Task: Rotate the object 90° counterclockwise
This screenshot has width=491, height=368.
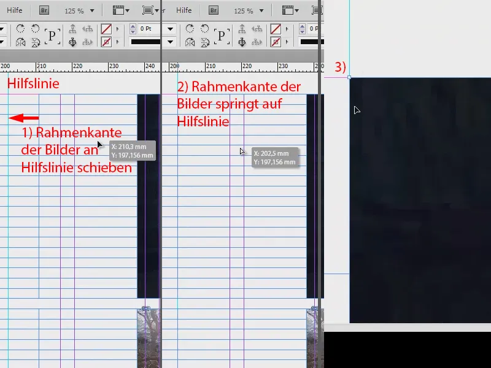Action: point(36,28)
